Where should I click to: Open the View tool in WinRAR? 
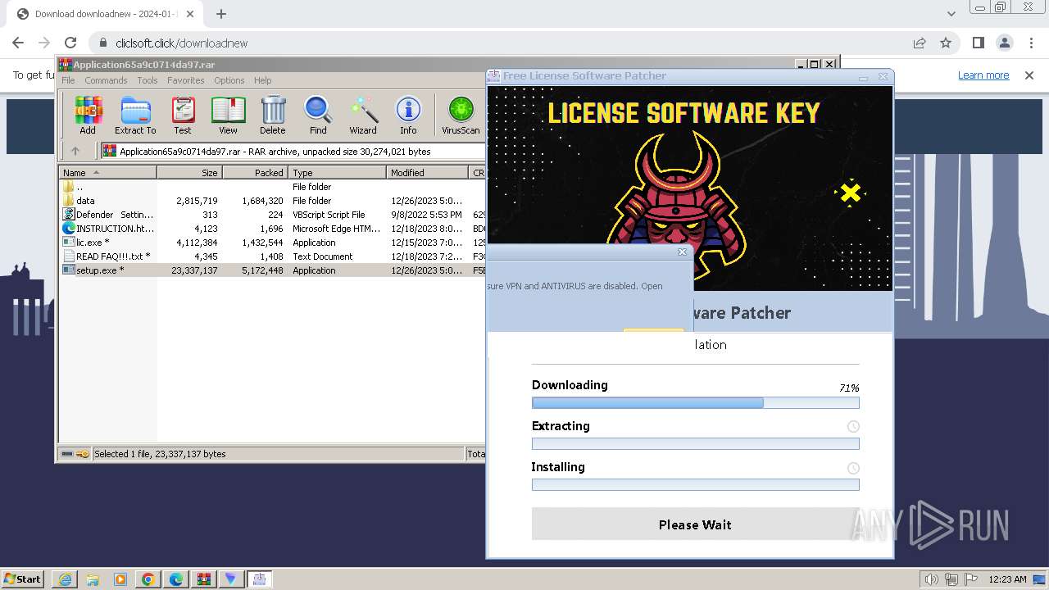pyautogui.click(x=228, y=115)
